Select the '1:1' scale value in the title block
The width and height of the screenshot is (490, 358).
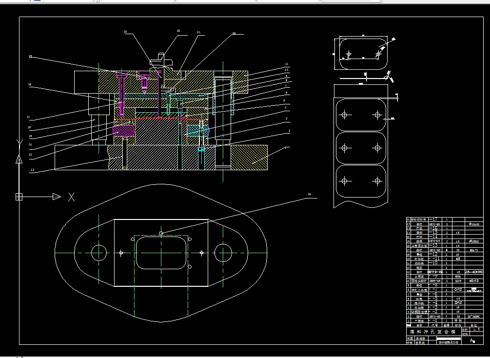tap(477, 329)
